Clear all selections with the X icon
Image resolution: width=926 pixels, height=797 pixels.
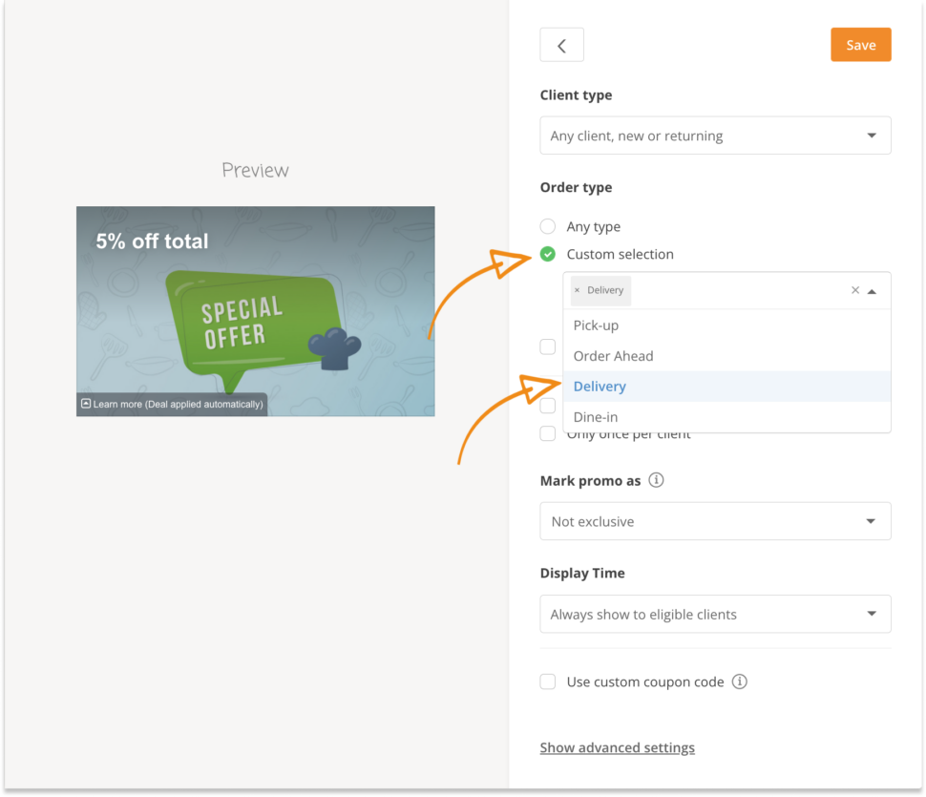855,290
